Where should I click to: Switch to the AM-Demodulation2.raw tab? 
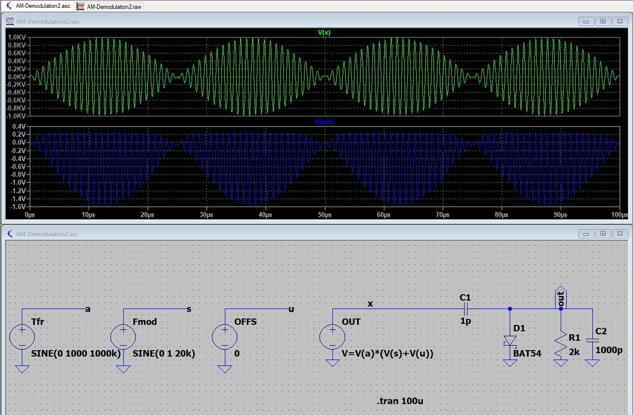(109, 6)
